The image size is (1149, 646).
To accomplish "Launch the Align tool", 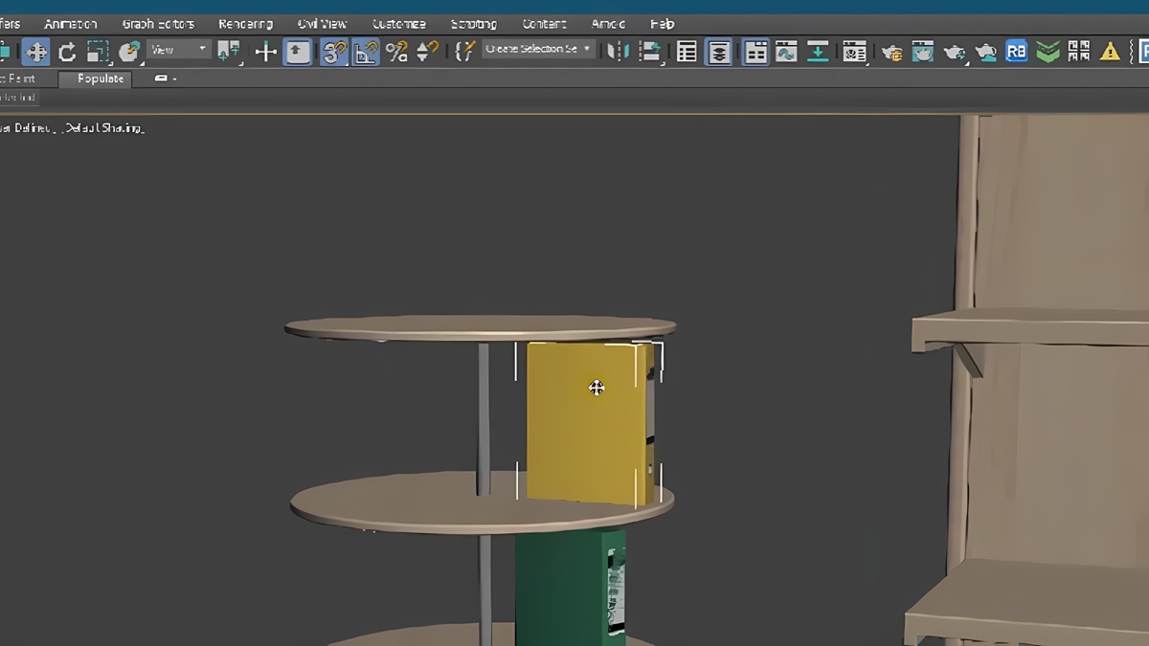I will coord(651,52).
